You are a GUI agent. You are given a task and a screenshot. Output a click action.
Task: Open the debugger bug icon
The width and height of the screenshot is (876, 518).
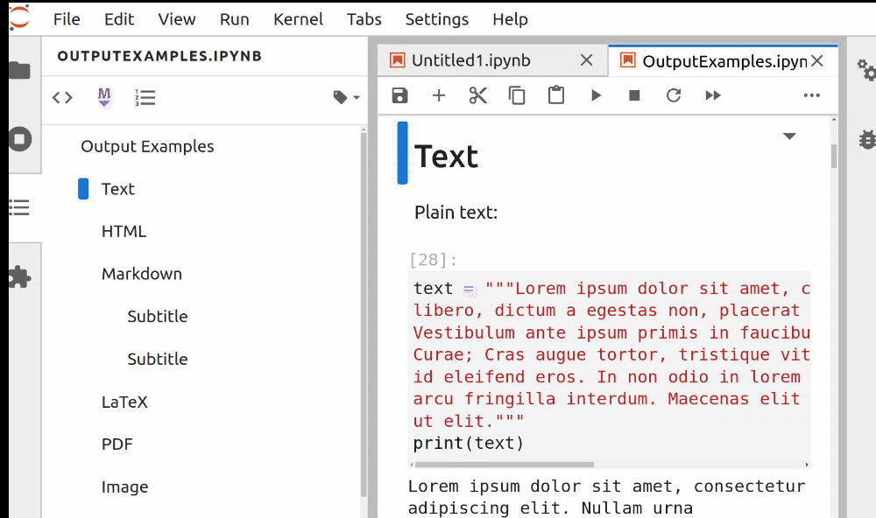pos(867,139)
